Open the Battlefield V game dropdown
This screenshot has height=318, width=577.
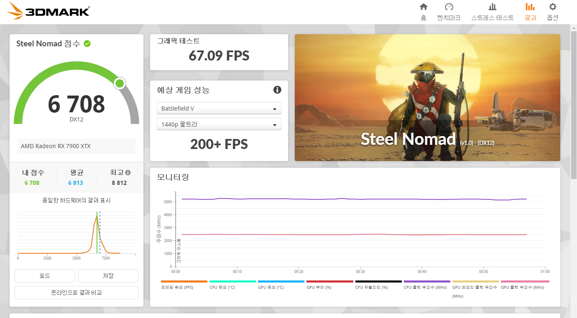coord(219,109)
